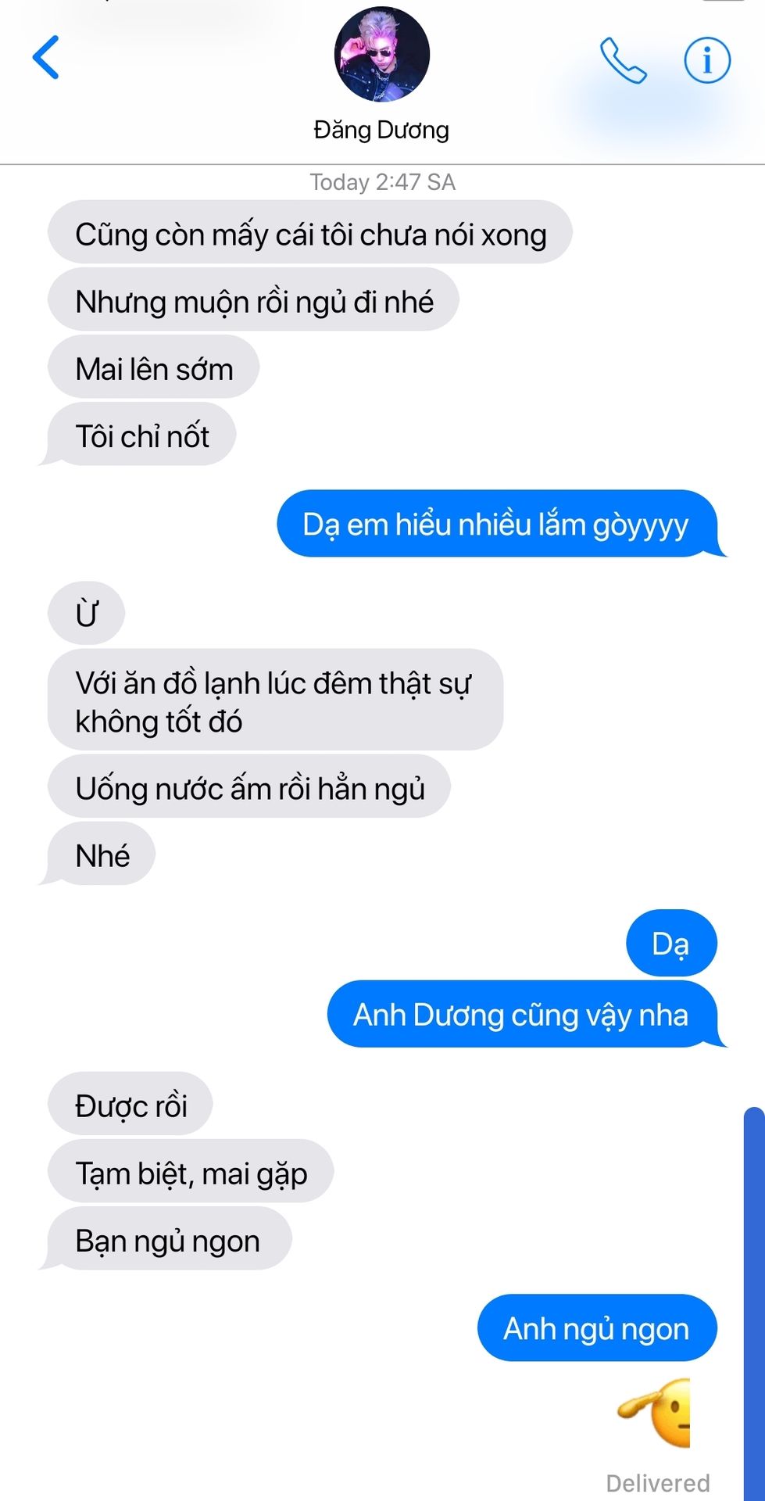
Task: Go back using the blue chevron arrow
Action: [46, 57]
